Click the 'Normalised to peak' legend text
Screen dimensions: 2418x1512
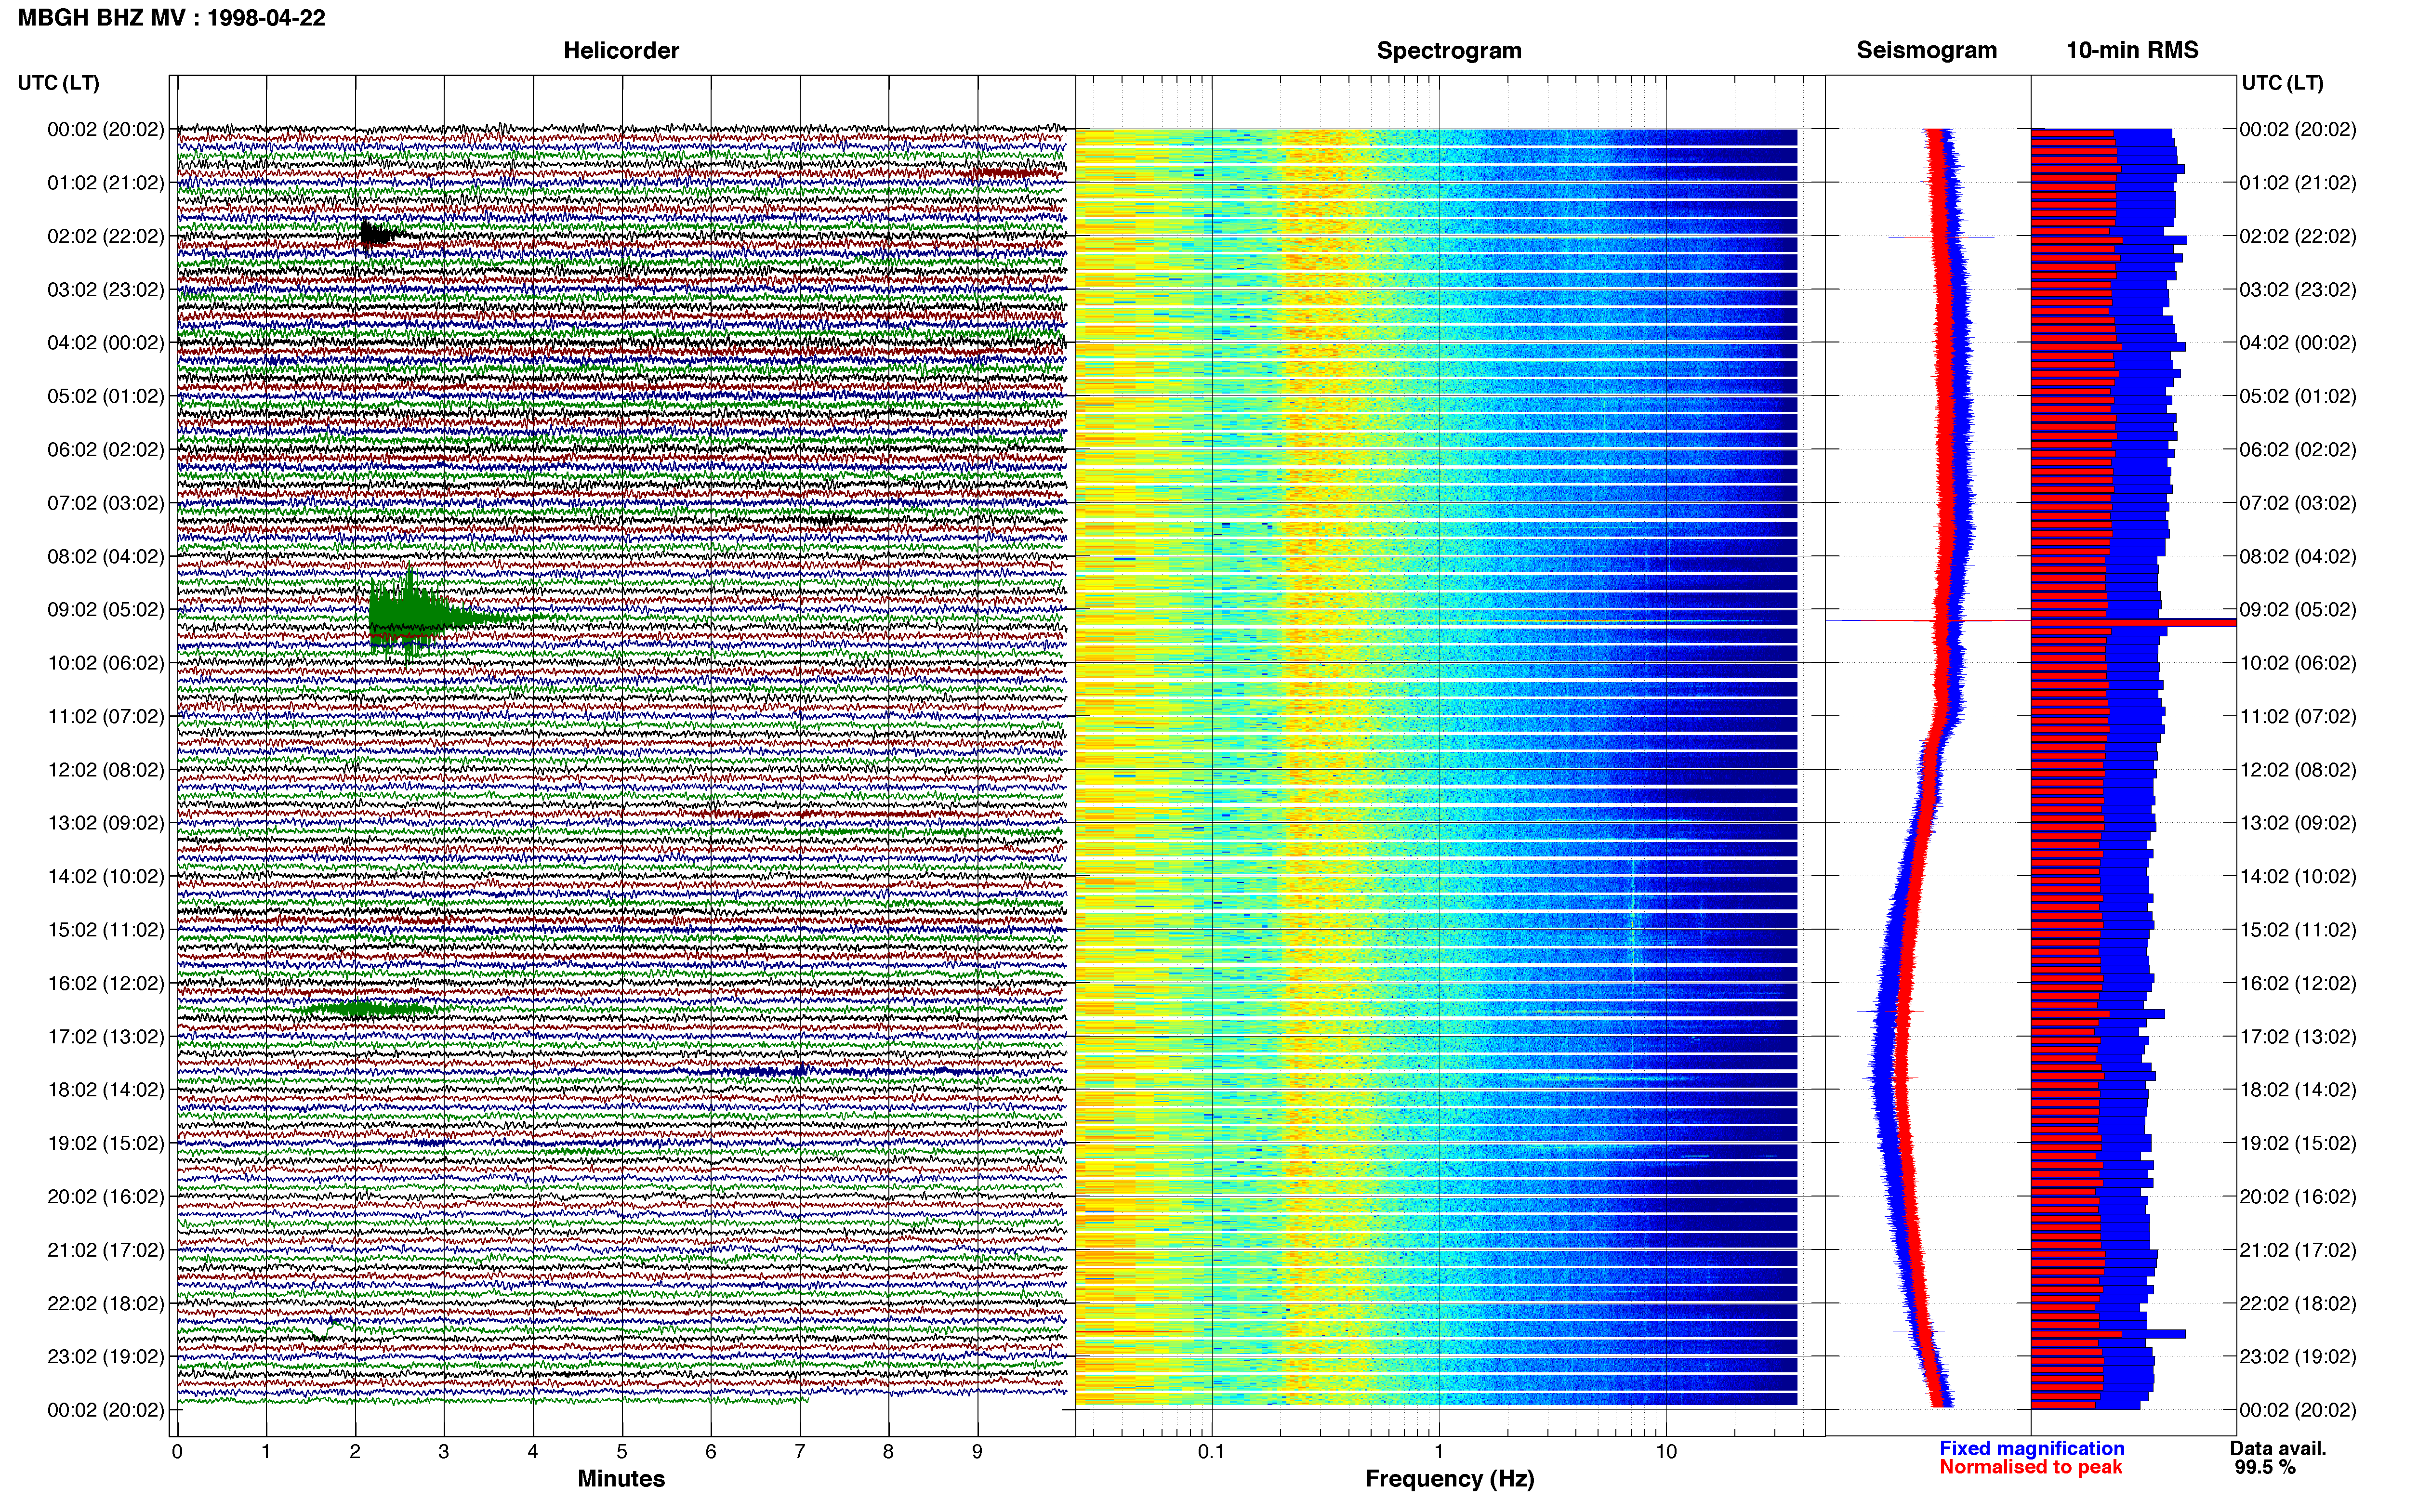click(2031, 1467)
